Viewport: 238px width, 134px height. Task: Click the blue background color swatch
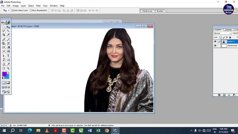[x=7, y=77]
